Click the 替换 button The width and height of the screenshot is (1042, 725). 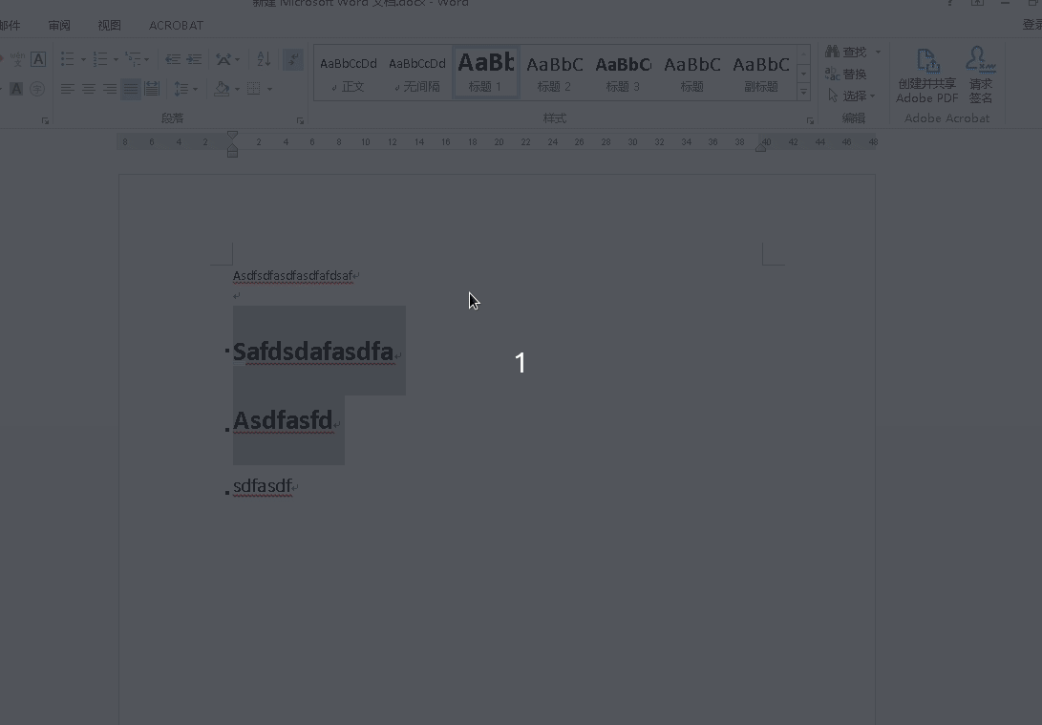pos(846,74)
